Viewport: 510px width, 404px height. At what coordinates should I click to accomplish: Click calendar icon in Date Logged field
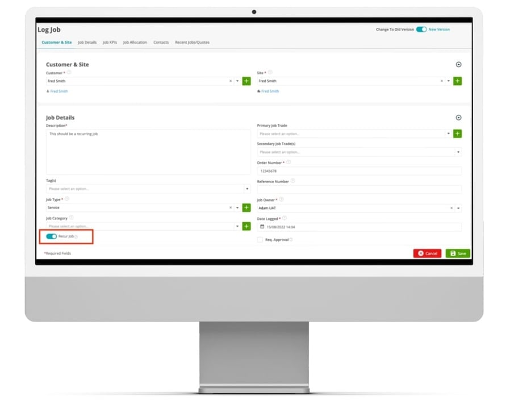(262, 227)
